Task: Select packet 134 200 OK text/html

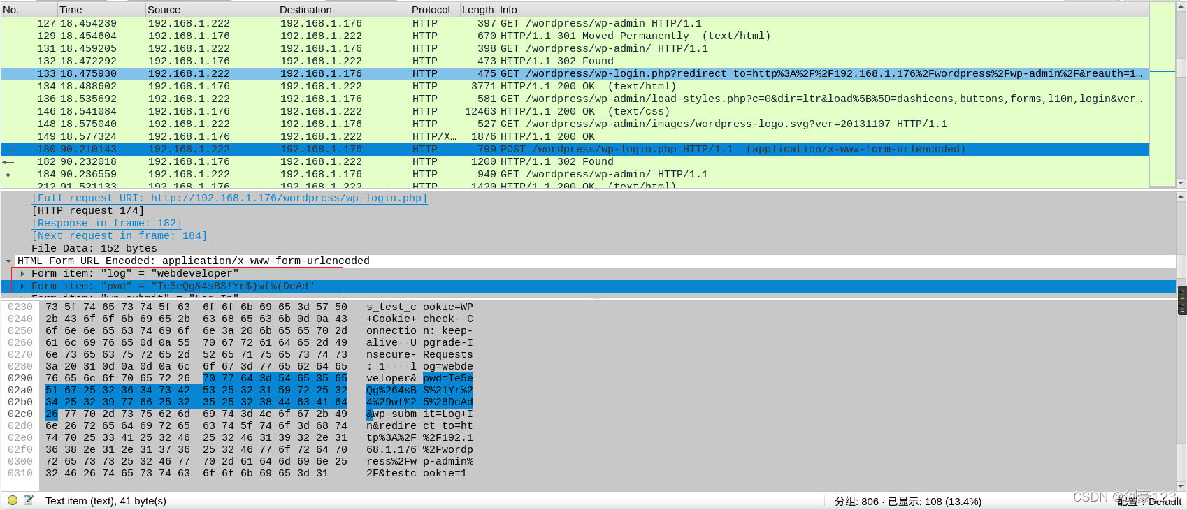Action: pyautogui.click(x=575, y=87)
